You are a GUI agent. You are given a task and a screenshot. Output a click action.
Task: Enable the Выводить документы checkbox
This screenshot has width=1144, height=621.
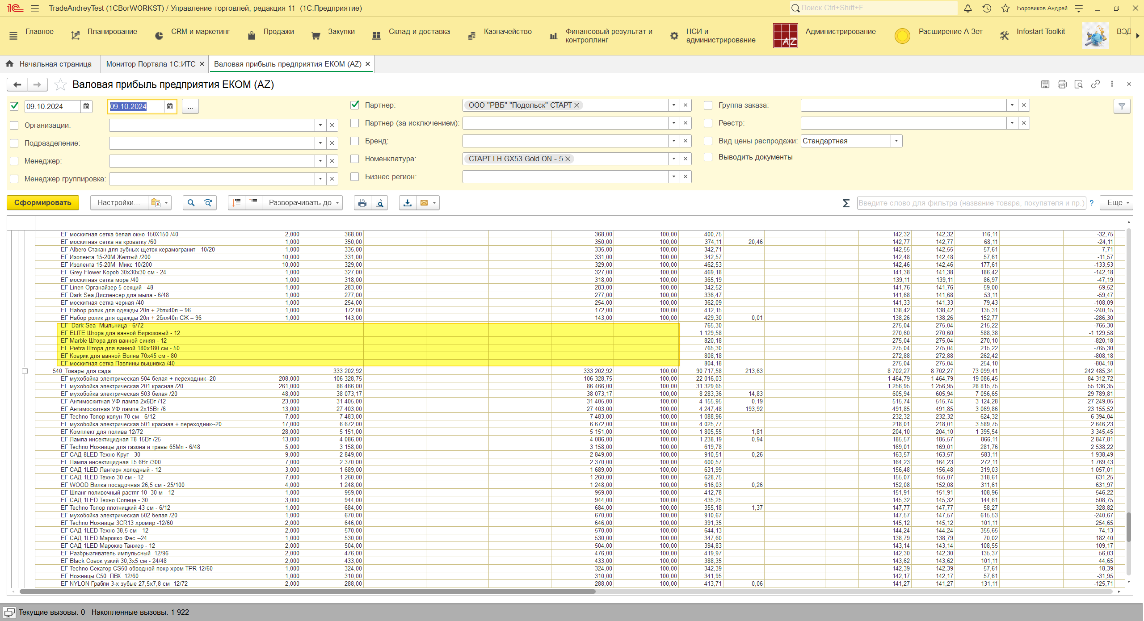tap(708, 157)
